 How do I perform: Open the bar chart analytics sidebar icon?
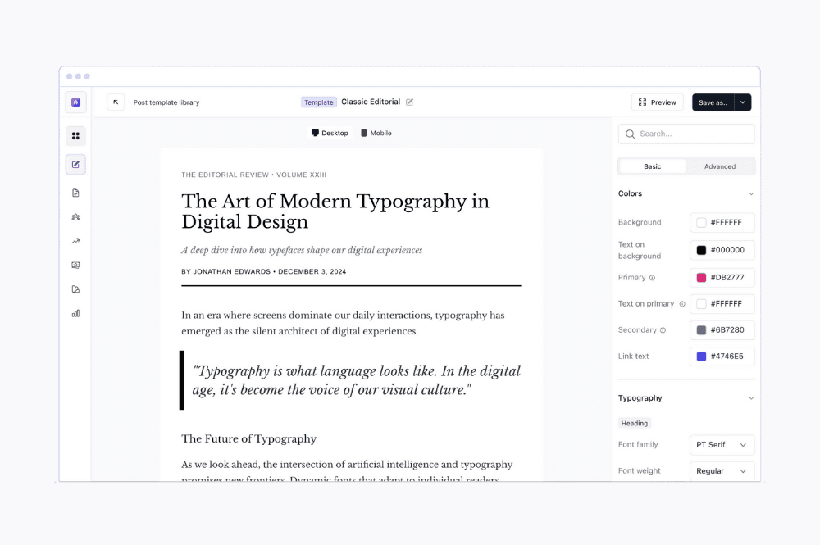[75, 313]
